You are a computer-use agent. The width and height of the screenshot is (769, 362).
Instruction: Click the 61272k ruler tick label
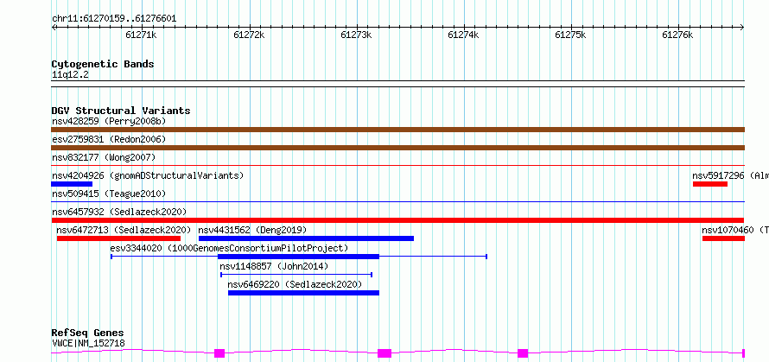[249, 35]
